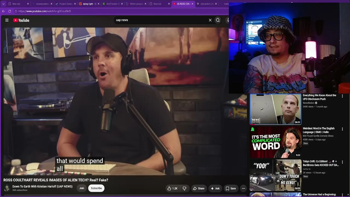The width and height of the screenshot is (350, 197).
Task: Close the Writer proposal tab
Action: coord(145,4)
